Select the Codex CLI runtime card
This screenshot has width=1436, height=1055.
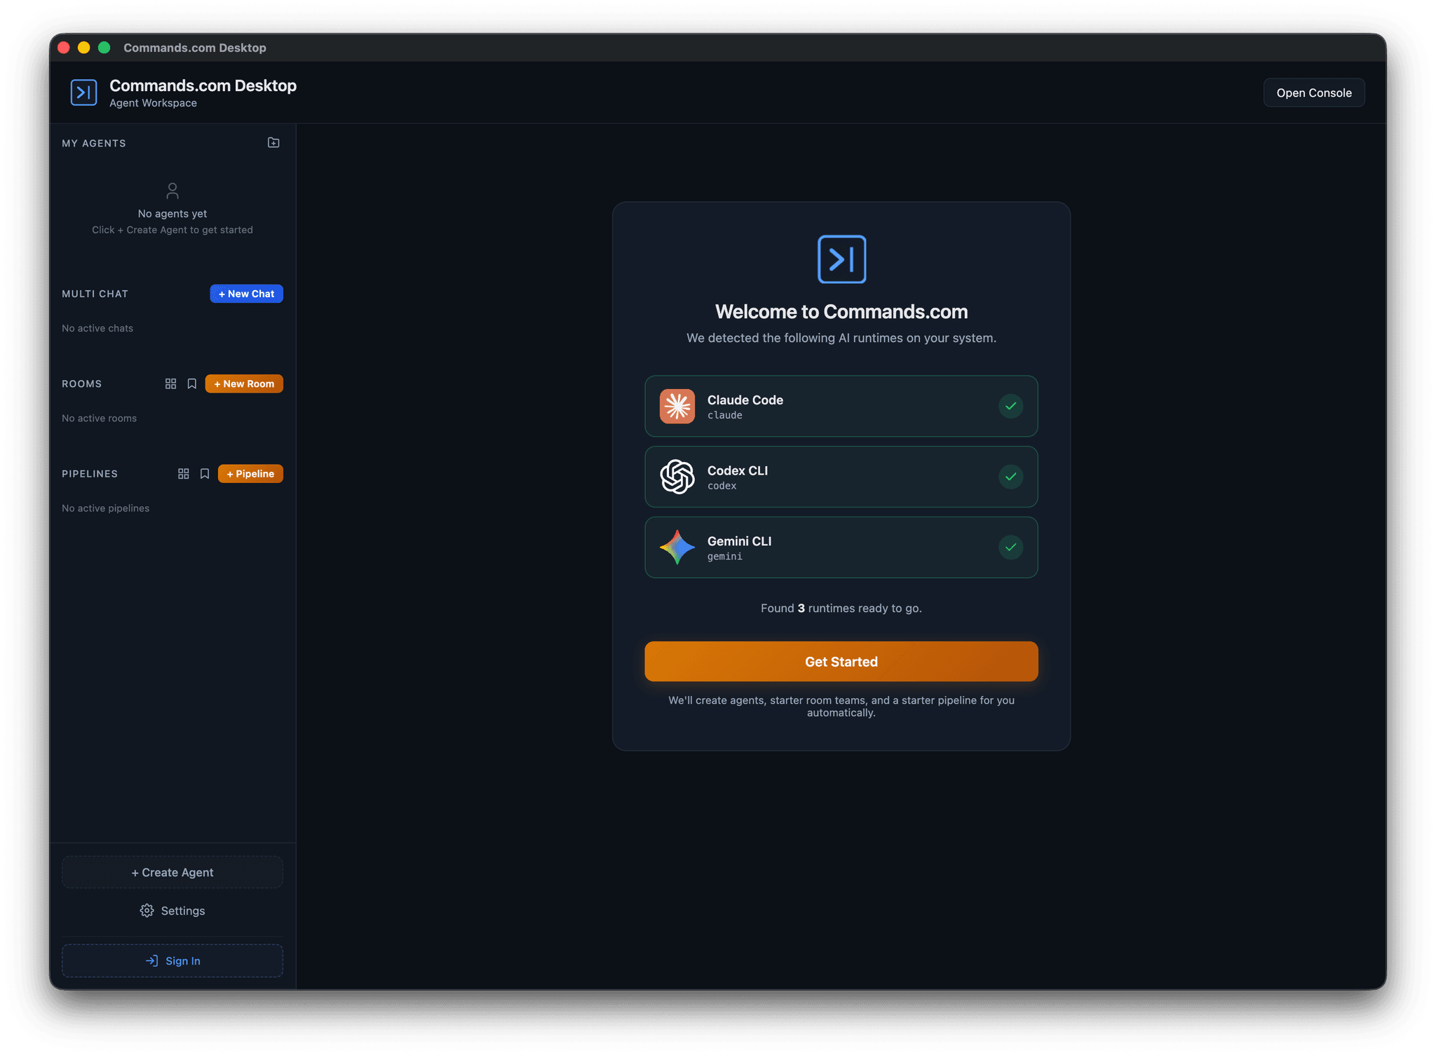click(x=841, y=477)
